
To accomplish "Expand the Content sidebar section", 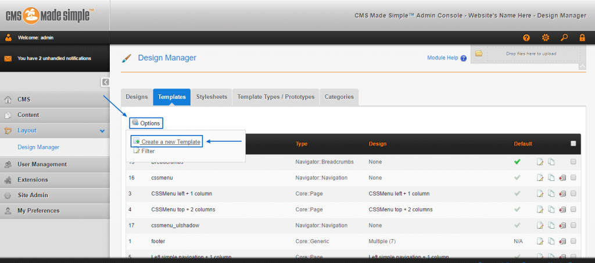I will point(55,115).
